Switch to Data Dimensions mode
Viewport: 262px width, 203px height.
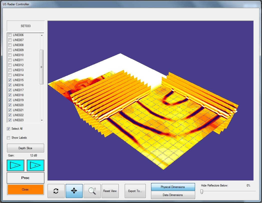click(x=173, y=195)
